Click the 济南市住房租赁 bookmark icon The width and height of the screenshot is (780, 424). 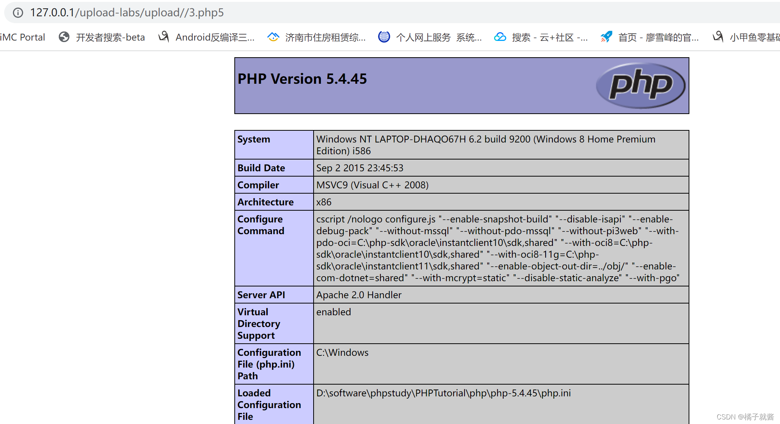click(x=273, y=37)
